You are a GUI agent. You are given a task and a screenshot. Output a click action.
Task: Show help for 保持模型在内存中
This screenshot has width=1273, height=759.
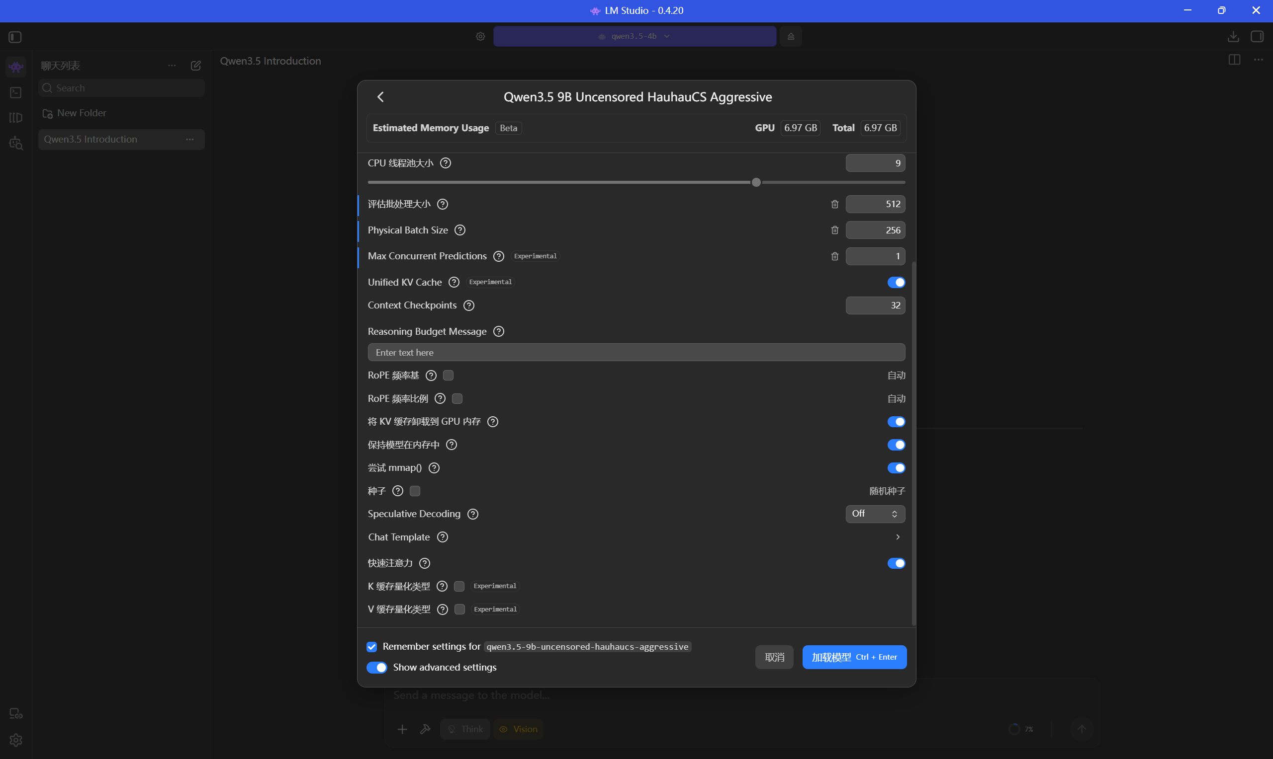pos(452,445)
